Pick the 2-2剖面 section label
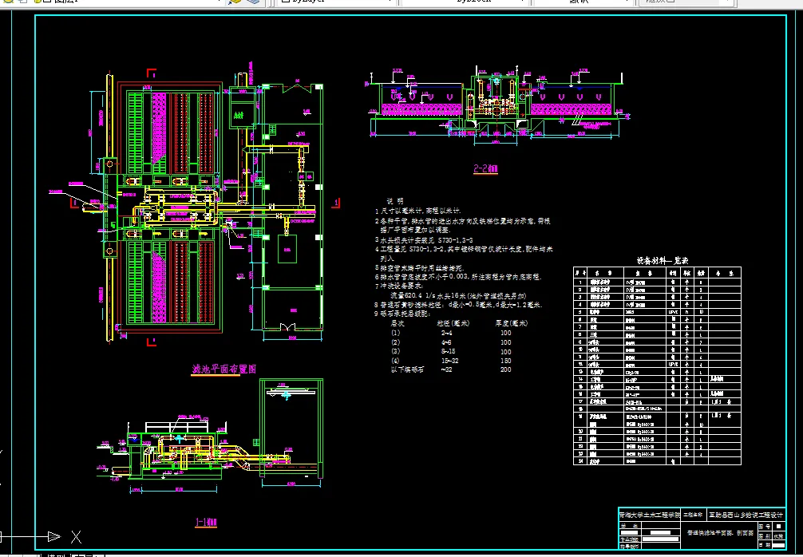 click(x=485, y=169)
